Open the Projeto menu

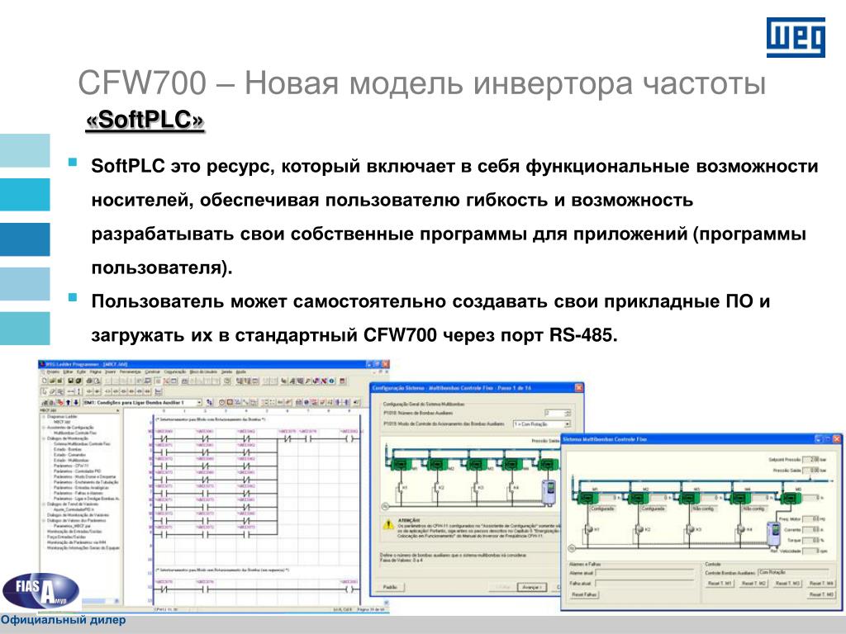53,371
